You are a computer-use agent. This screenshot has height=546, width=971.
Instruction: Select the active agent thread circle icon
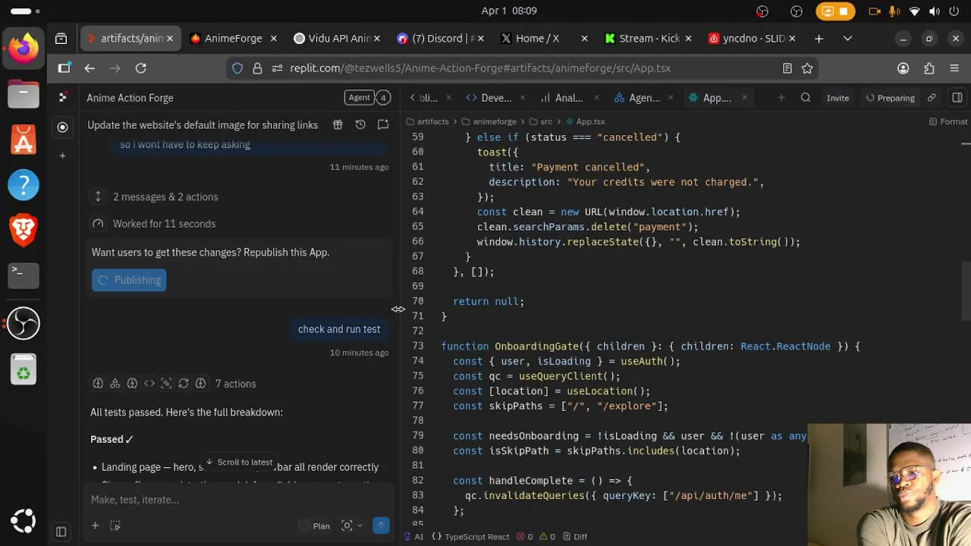63,127
